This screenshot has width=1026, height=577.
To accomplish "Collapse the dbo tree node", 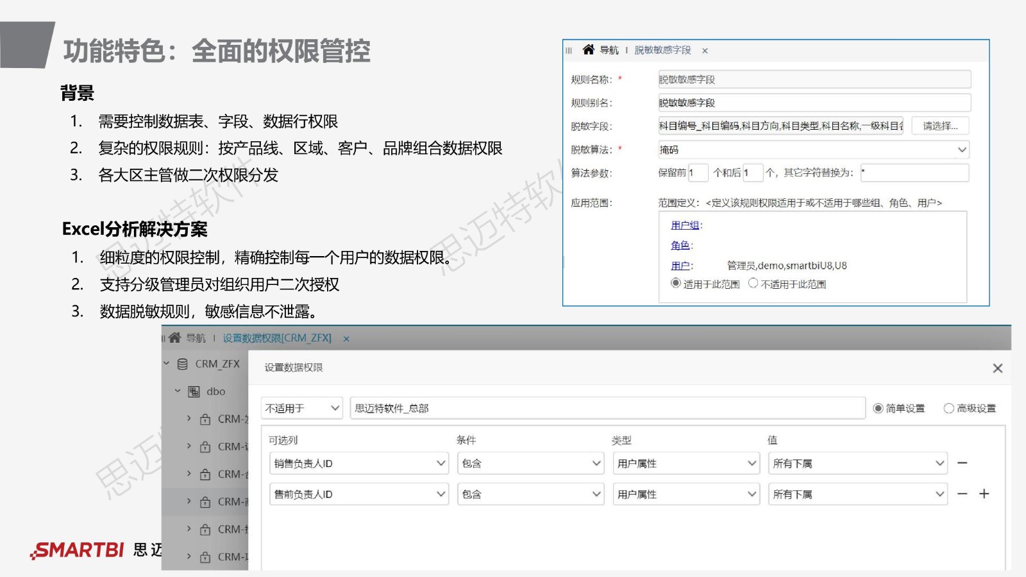I will pos(178,391).
